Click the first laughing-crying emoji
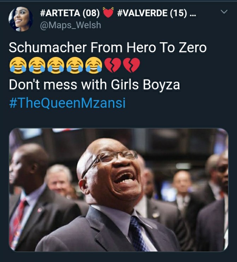Screen dimensions: 237x262 click(x=18, y=65)
